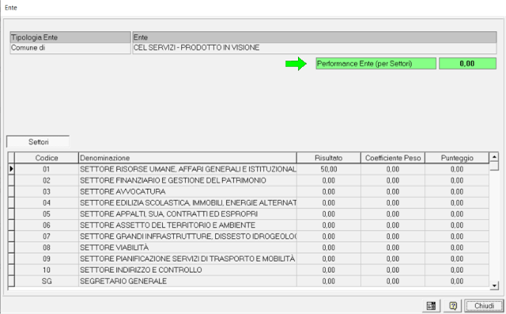This screenshot has height=314, width=506.
Task: Click the vertical scrollbar thumb of the table
Action: [x=494, y=166]
